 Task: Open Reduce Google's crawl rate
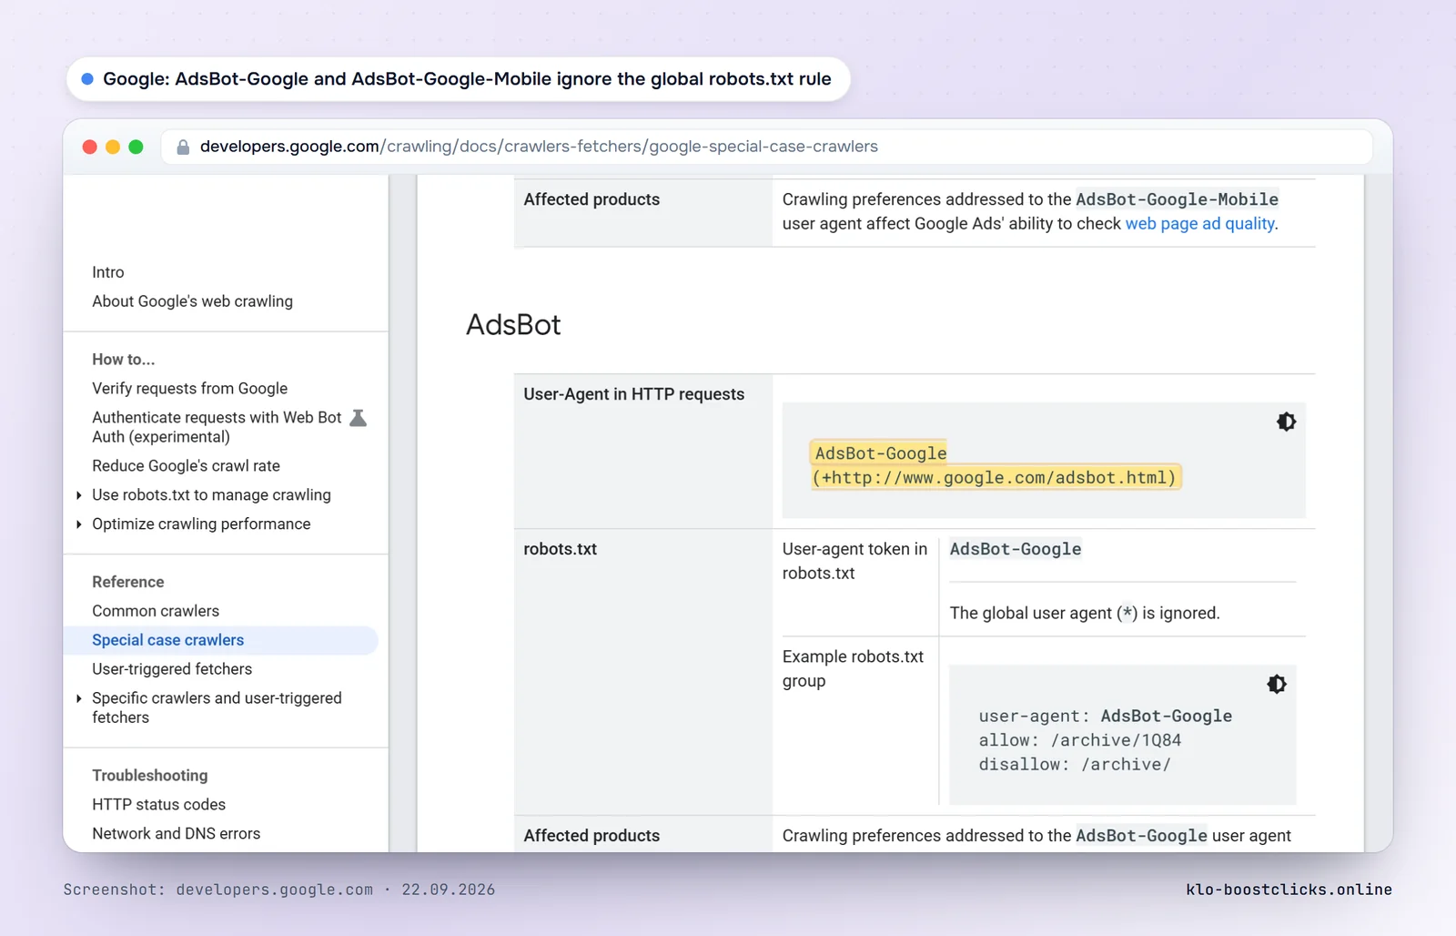[186, 466]
